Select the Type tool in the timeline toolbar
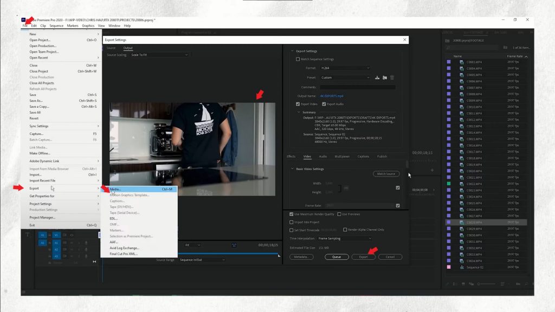 (x=28, y=235)
